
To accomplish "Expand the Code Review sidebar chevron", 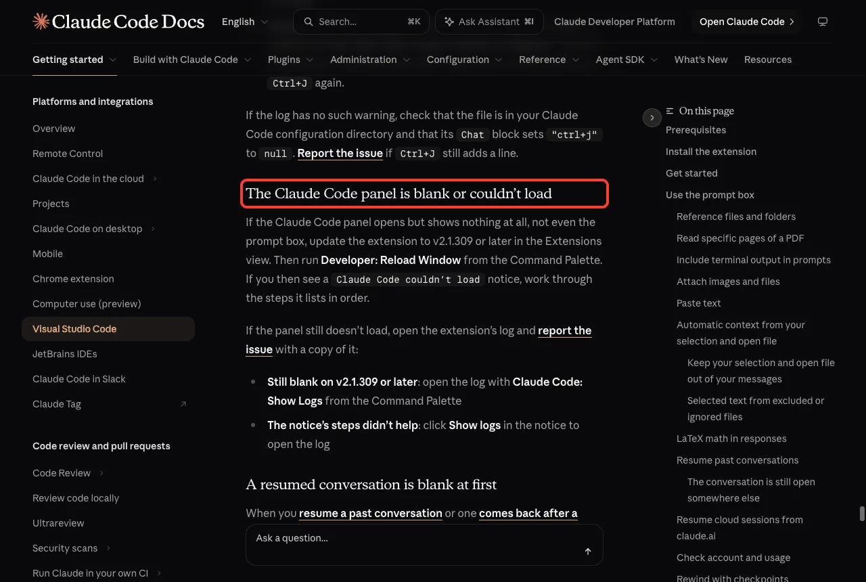I will 101,473.
